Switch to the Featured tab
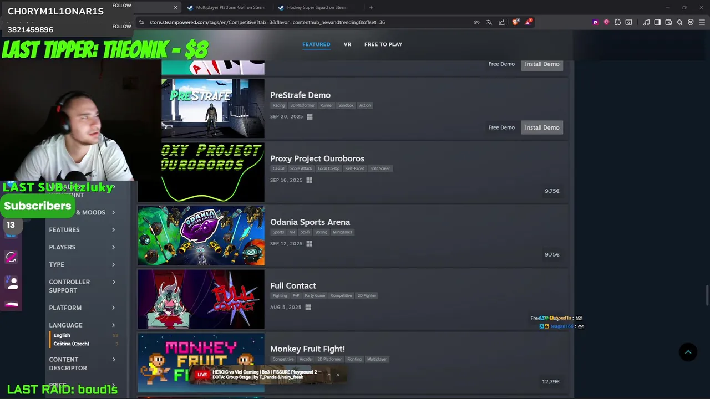 click(316, 44)
